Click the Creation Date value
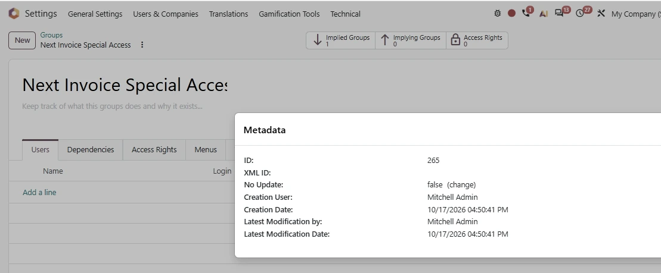Screen dimensions: 661x273 pyautogui.click(x=467, y=209)
